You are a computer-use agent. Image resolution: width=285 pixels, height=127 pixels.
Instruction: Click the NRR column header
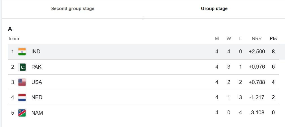pyautogui.click(x=257, y=39)
